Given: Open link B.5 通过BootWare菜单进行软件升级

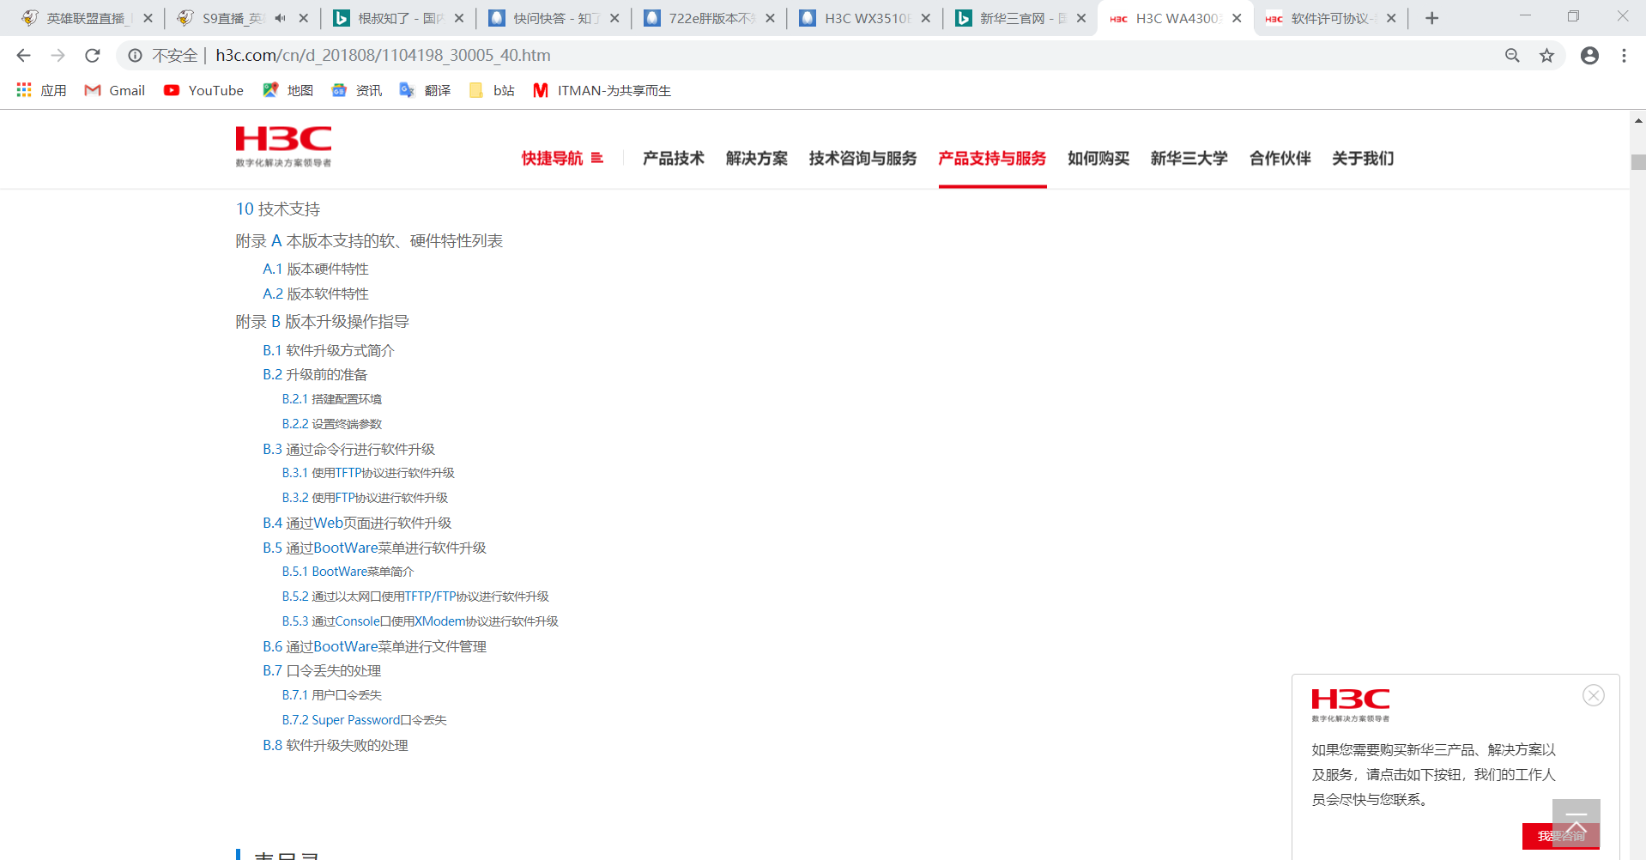Looking at the screenshot, I should point(374,548).
